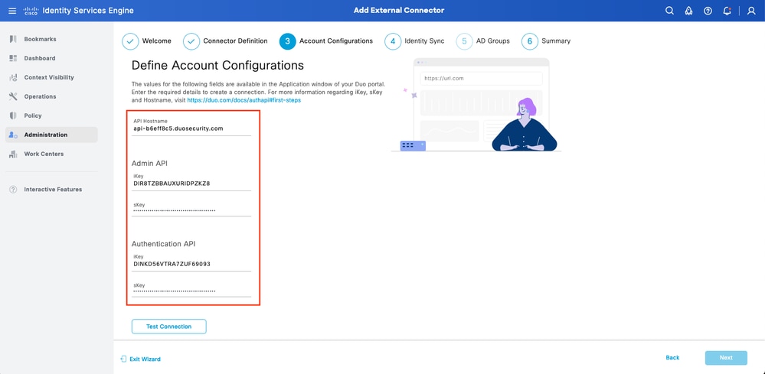Click the Add External Connector title
This screenshot has width=765, height=374.
399,10
